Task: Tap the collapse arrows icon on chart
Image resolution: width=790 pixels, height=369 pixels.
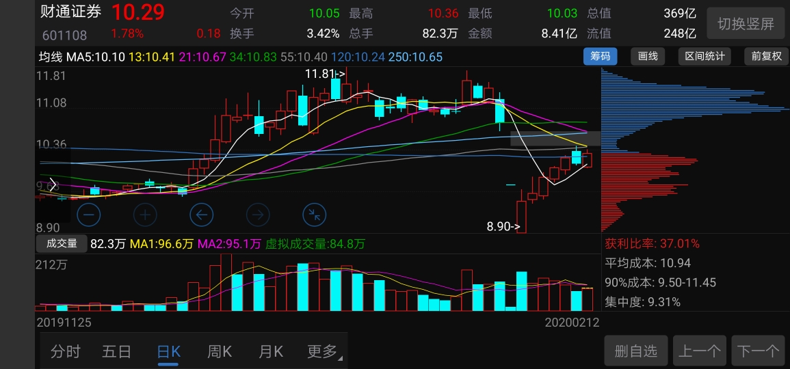Action: pyautogui.click(x=315, y=215)
